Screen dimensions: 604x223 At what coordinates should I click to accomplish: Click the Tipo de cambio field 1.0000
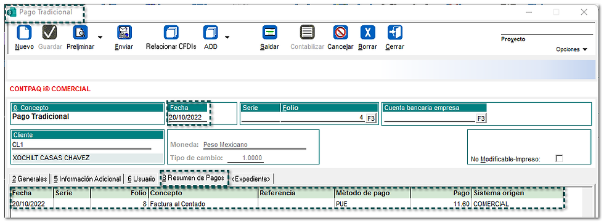(245, 158)
